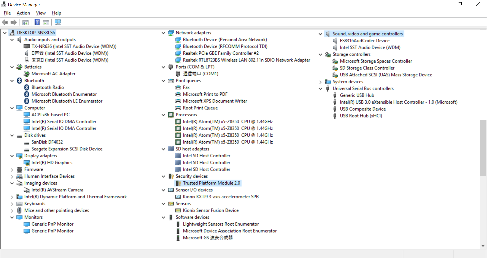Click the Scan for hardware changes monitor icon

58,22
